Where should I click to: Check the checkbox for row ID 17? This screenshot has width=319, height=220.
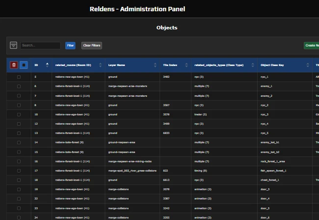[x=19, y=171]
